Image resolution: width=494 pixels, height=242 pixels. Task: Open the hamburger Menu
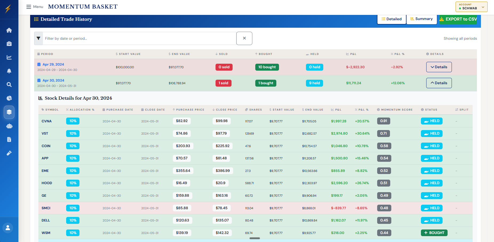coord(35,7)
